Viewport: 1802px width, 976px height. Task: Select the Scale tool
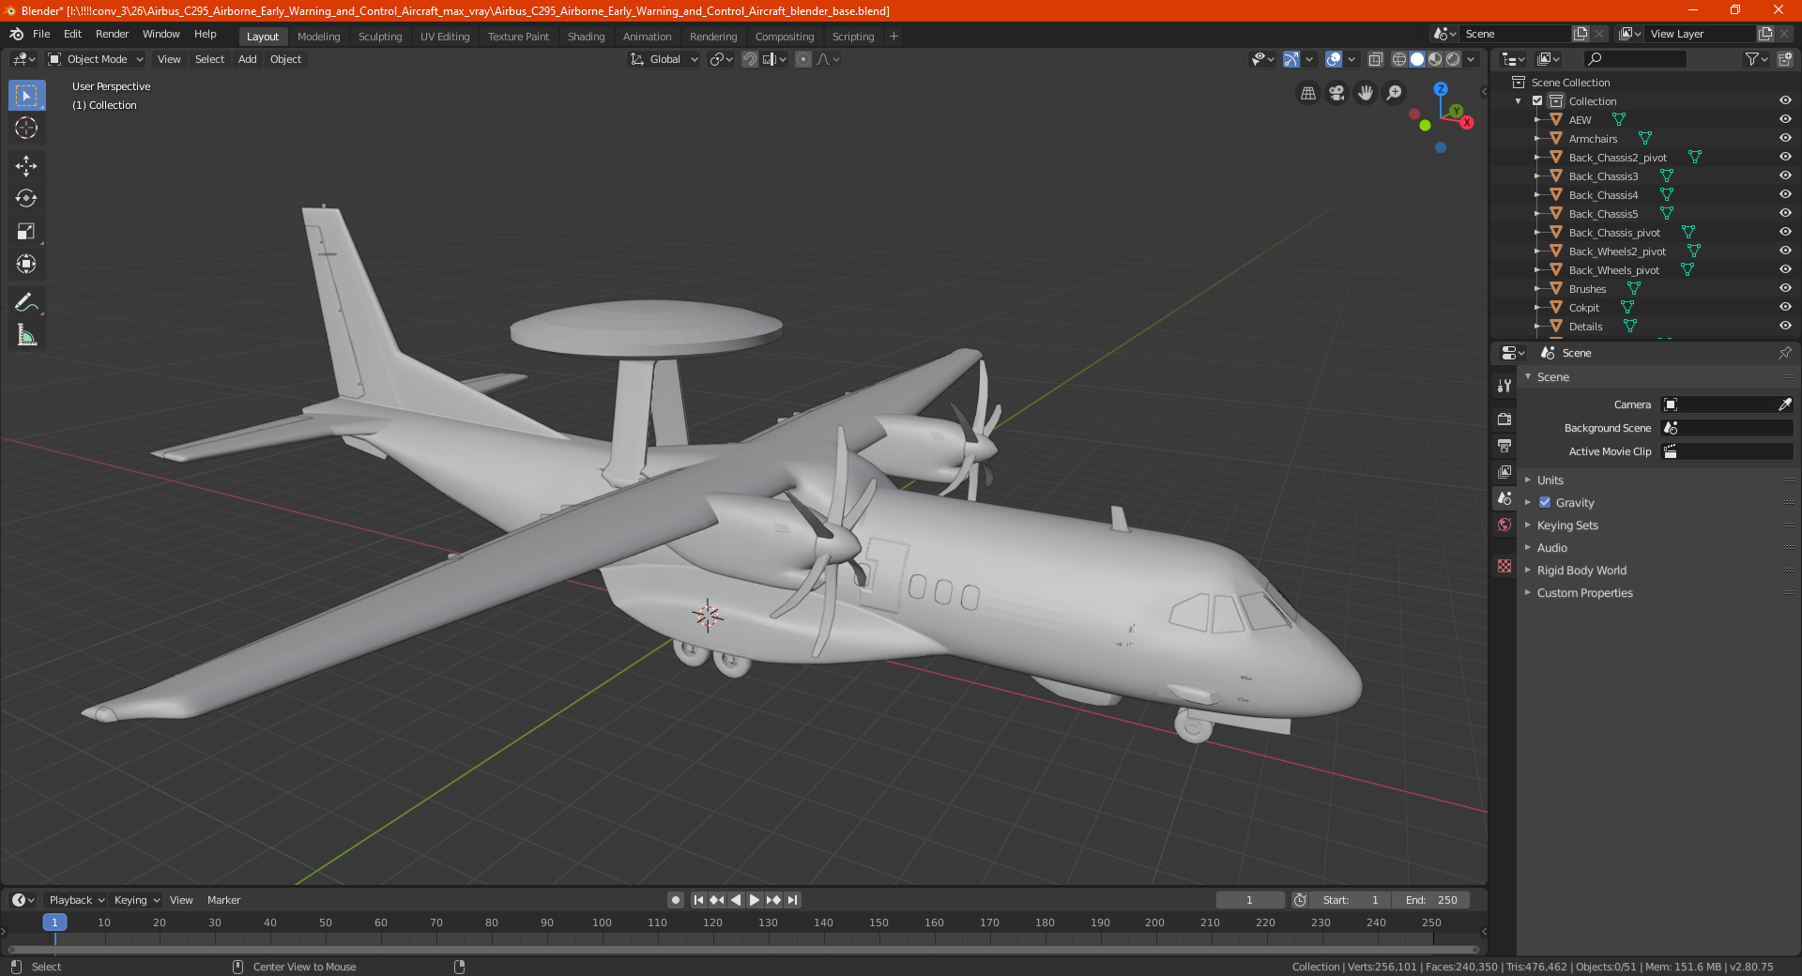[26, 231]
